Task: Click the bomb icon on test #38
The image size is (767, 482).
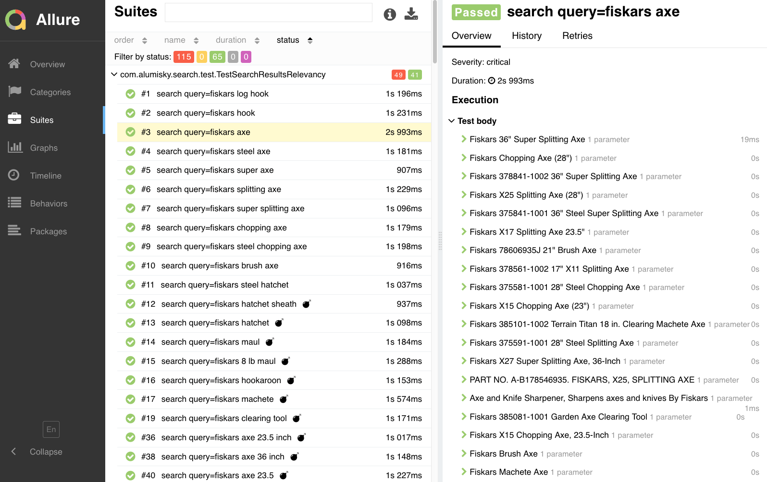Action: tap(295, 457)
